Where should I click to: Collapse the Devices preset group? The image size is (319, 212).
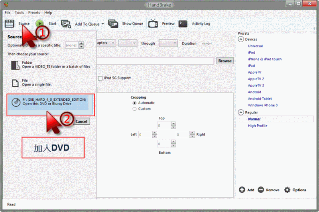(241, 39)
